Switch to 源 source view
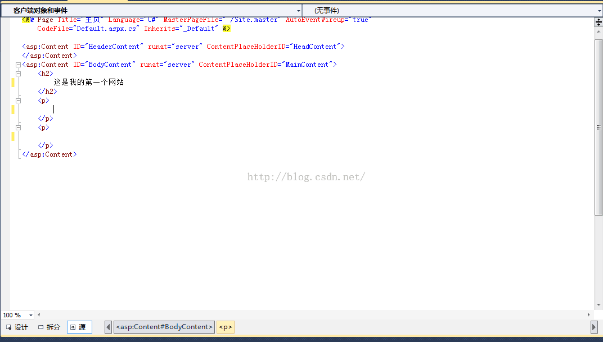The image size is (603, 342). pyautogui.click(x=80, y=327)
